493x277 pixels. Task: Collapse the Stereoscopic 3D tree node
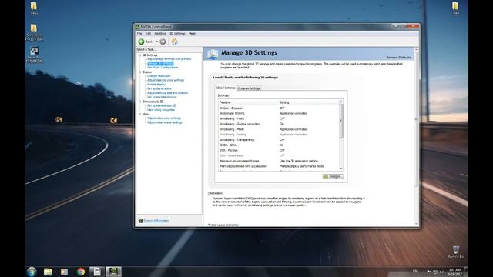coord(140,102)
